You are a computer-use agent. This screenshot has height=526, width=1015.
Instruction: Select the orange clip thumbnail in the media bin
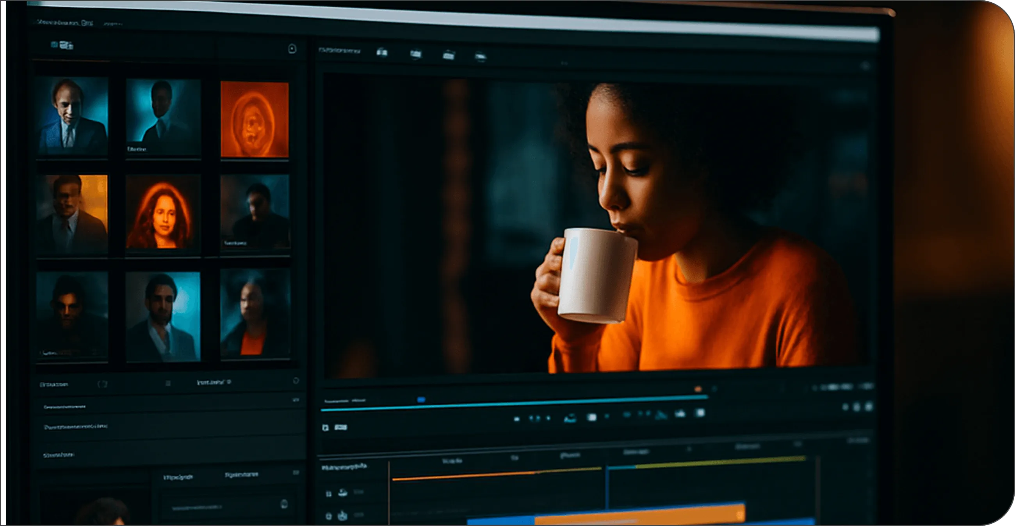(254, 118)
